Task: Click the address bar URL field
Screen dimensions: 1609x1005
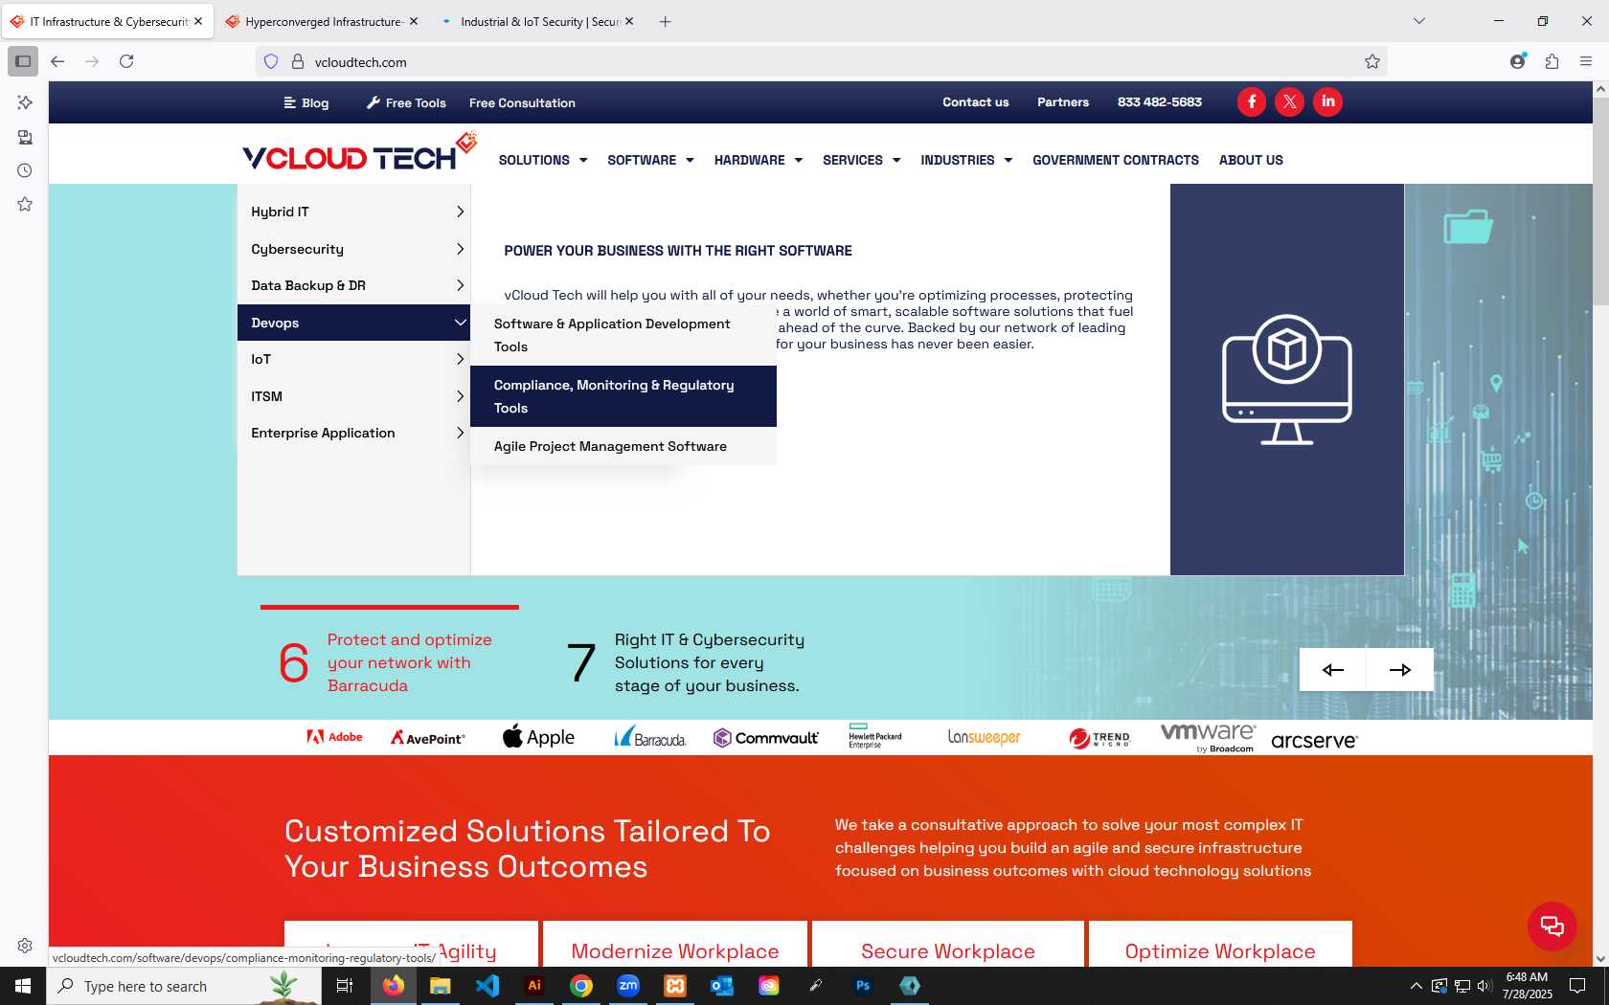Action: click(821, 61)
